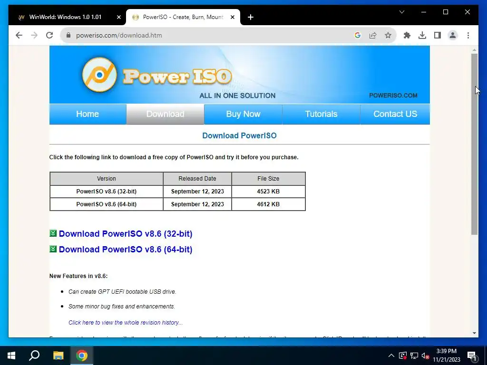Click the Version column header
487x365 pixels.
(107, 179)
